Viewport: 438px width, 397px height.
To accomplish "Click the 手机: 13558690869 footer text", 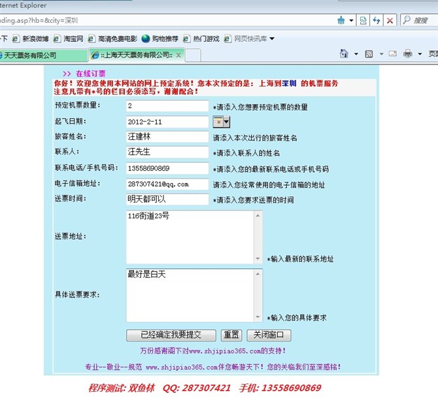I will tap(280, 388).
